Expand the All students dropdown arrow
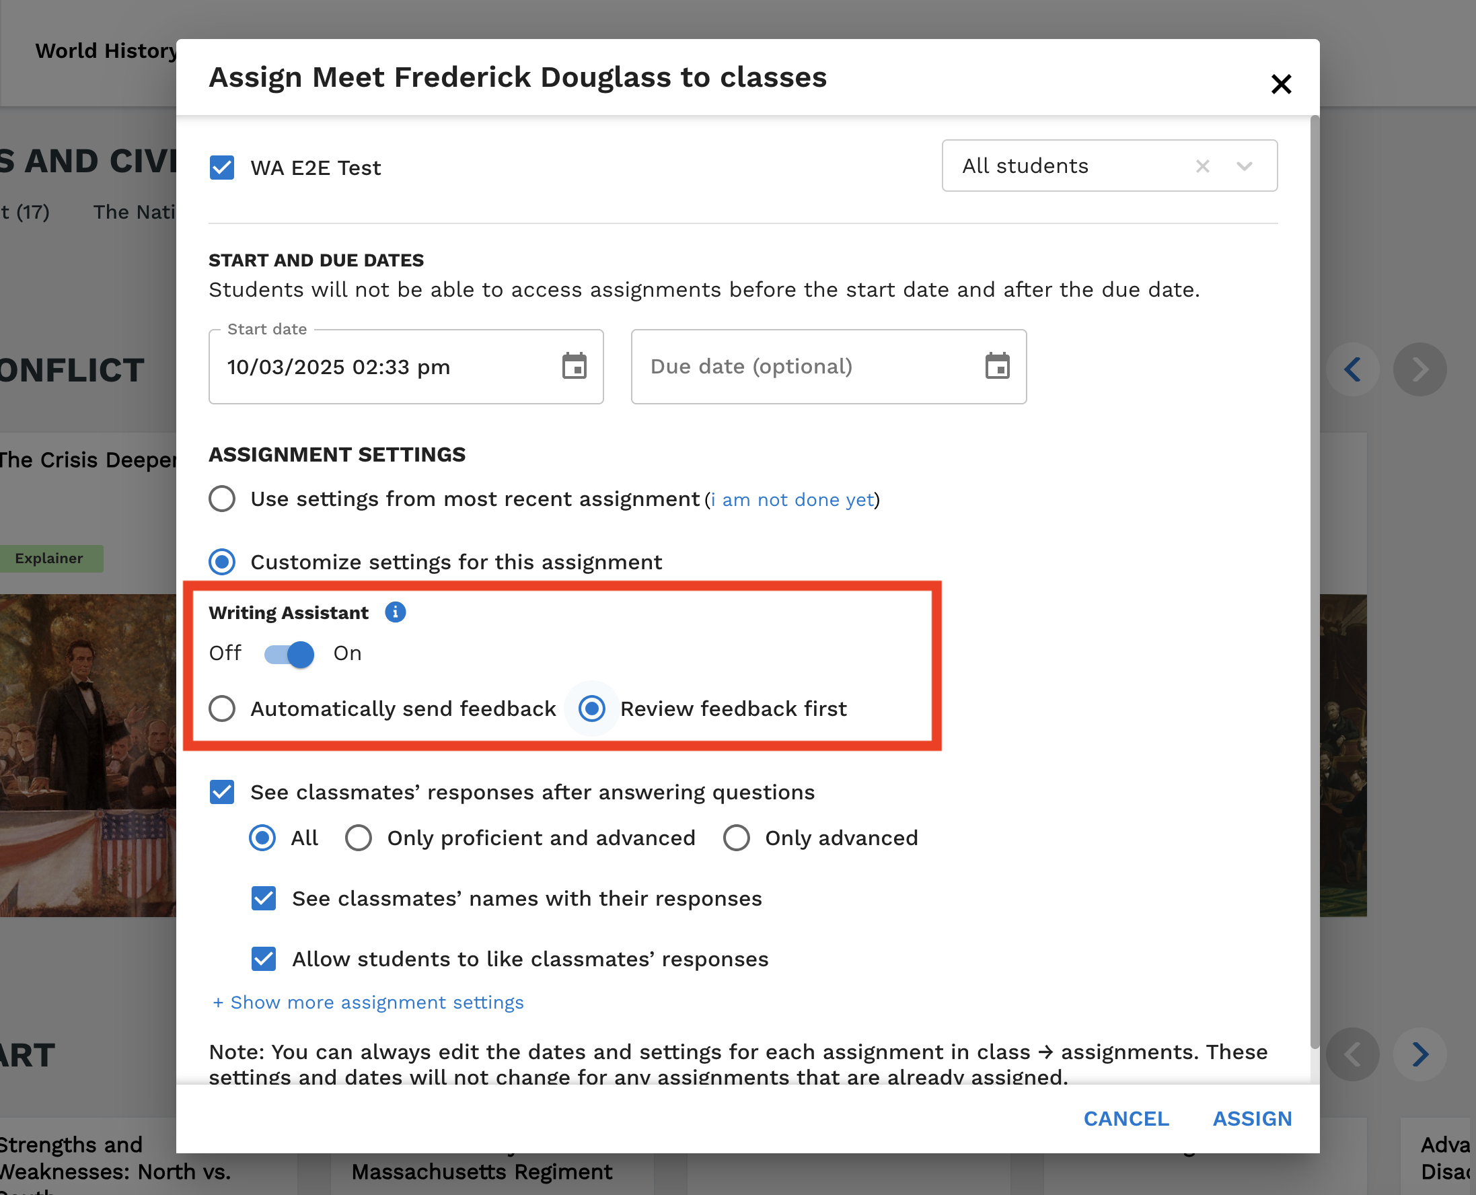Image resolution: width=1476 pixels, height=1195 pixels. 1244,166
